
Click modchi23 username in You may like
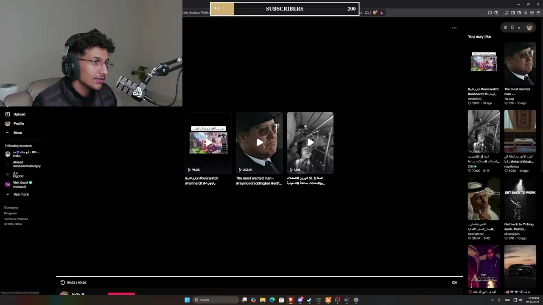click(x=475, y=99)
